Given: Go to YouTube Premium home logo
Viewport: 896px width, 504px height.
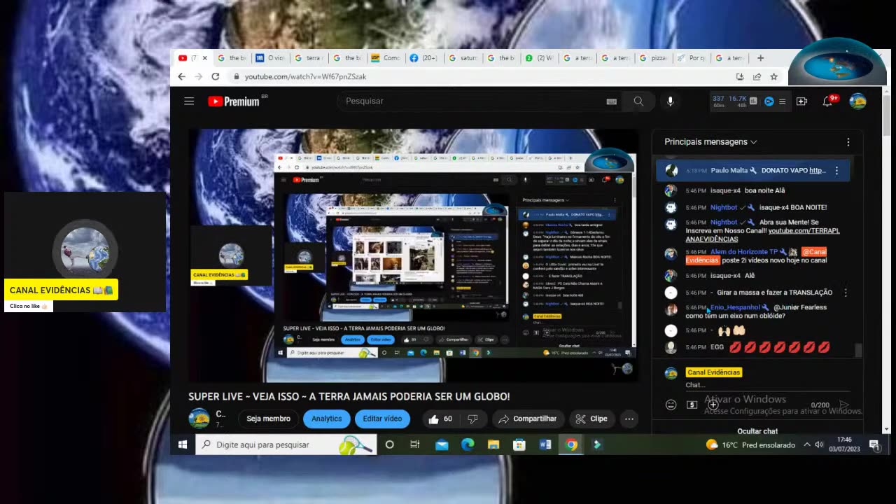Looking at the screenshot, I should click(234, 101).
